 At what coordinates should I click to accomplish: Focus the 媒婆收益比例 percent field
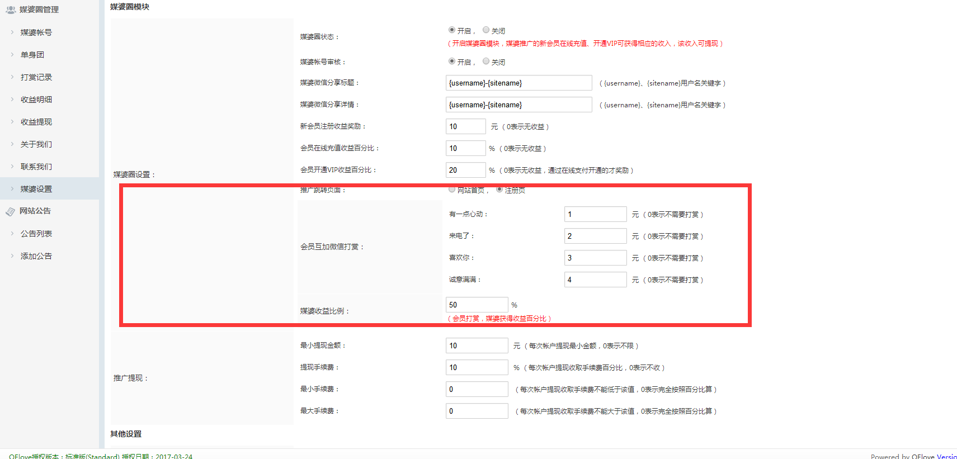477,305
